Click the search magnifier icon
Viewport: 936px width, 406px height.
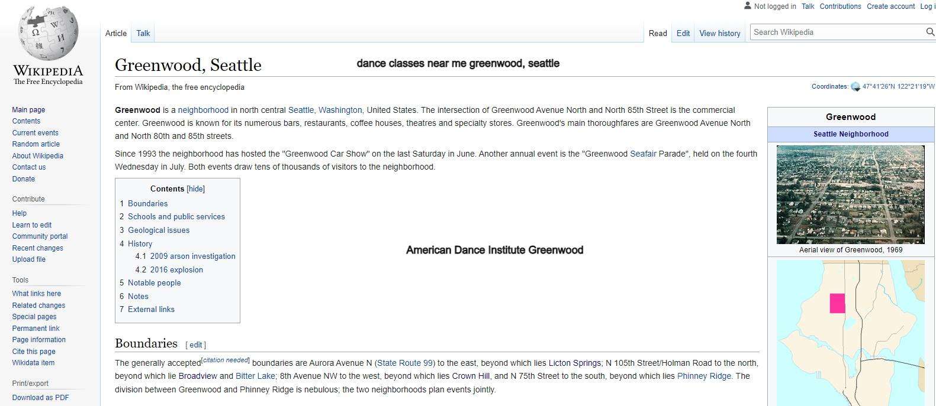click(x=929, y=32)
